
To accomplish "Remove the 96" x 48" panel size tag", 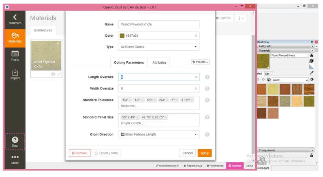I will (137, 117).
